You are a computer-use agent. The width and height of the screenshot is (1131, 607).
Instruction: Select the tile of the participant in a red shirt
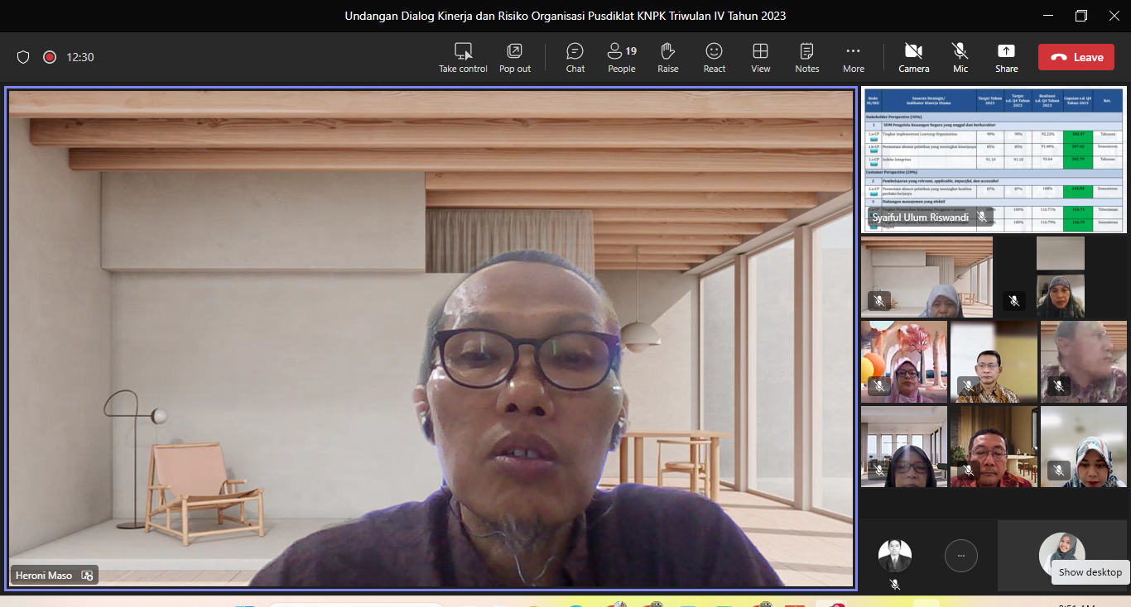pyautogui.click(x=994, y=447)
